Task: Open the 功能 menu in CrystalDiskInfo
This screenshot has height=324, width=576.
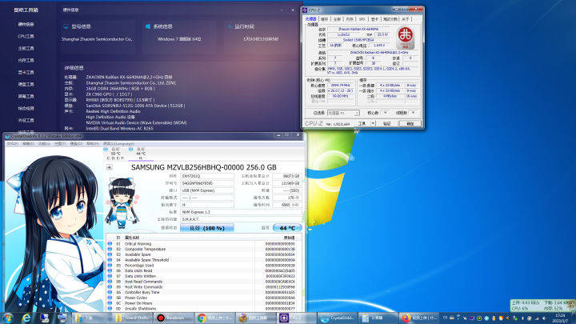Action: point(44,144)
